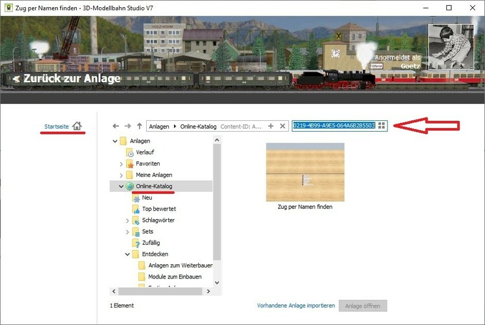This screenshot has width=485, height=325.
Task: Click the 'Zug per Namen finden' caption
Action: point(305,207)
